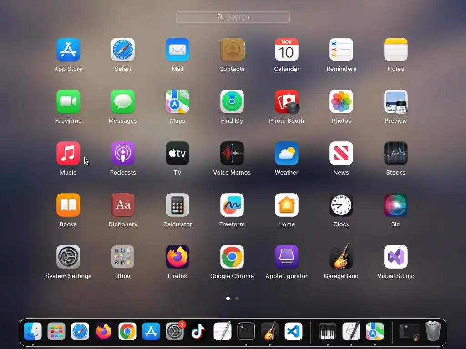Open the Find My app
The image size is (466, 349).
pyautogui.click(x=232, y=101)
